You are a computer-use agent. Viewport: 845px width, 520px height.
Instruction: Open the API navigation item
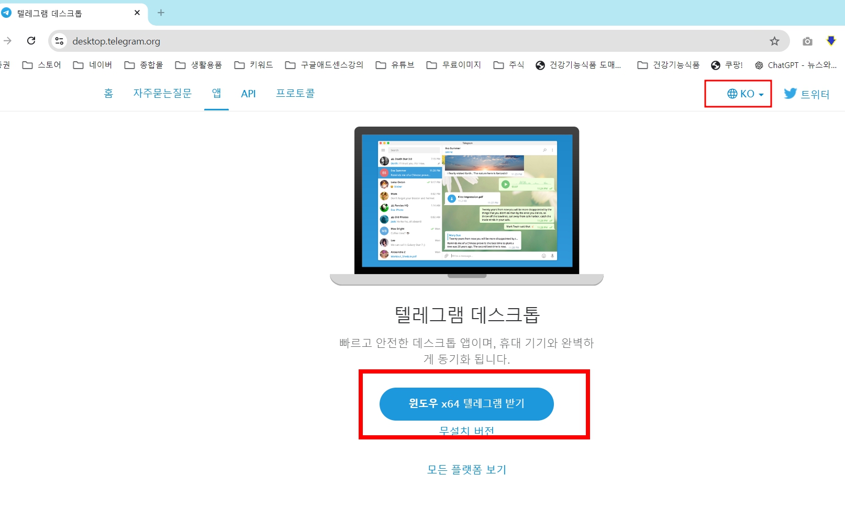tap(248, 94)
